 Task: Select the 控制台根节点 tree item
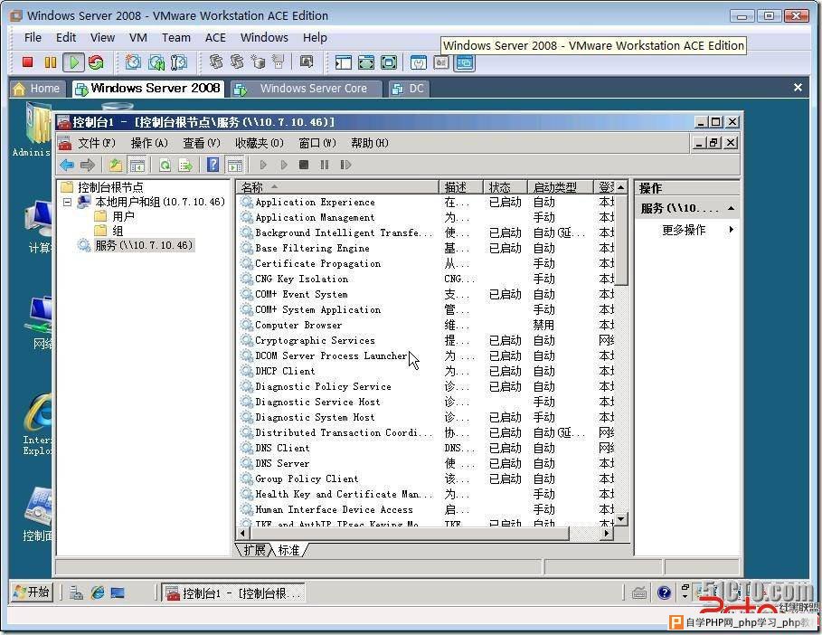[x=110, y=187]
